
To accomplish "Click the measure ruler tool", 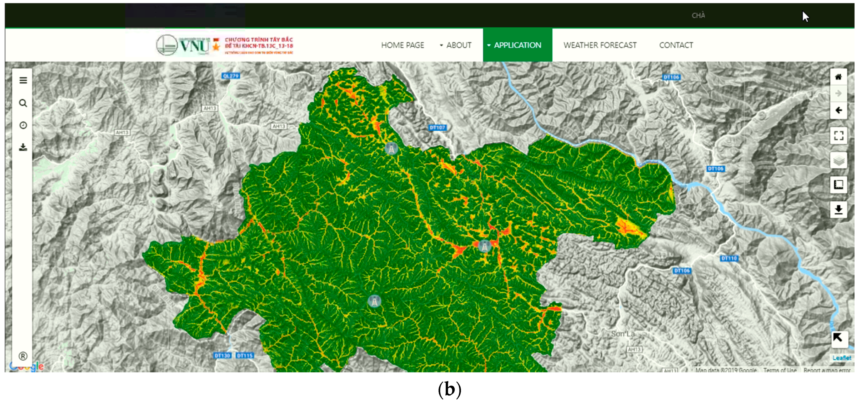I will tap(838, 185).
